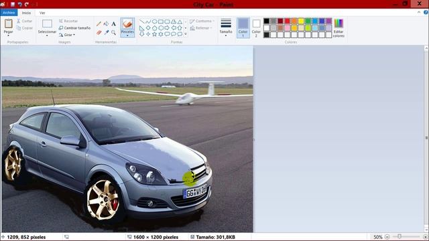429x241 pixels.
Task: Pick the purple color swatch
Action: [x=328, y=21]
